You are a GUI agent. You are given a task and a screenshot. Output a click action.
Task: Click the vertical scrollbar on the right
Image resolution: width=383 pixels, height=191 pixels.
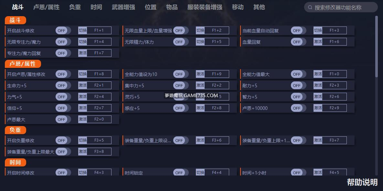click(x=376, y=47)
